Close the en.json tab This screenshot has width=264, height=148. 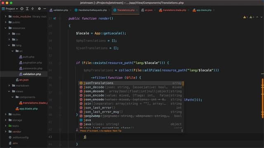pos(155,10)
